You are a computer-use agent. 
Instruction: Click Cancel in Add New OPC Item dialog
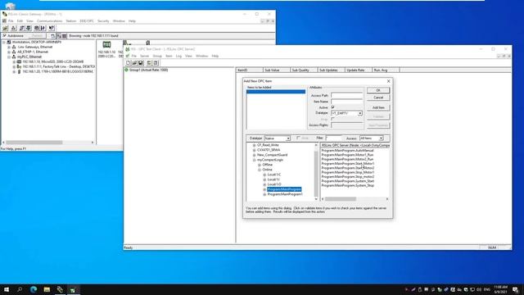click(378, 98)
